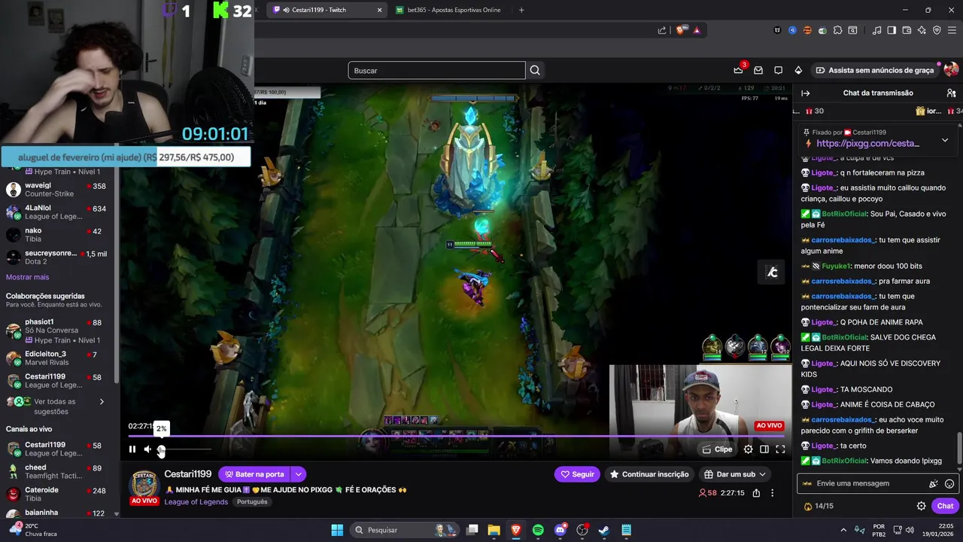This screenshot has width=963, height=542.
Task: Expand the pinned message chevron
Action: 945,141
